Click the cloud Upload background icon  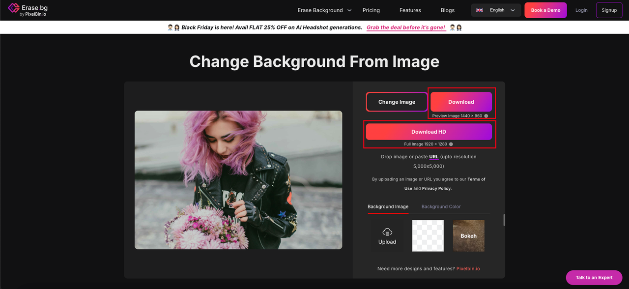tap(387, 232)
